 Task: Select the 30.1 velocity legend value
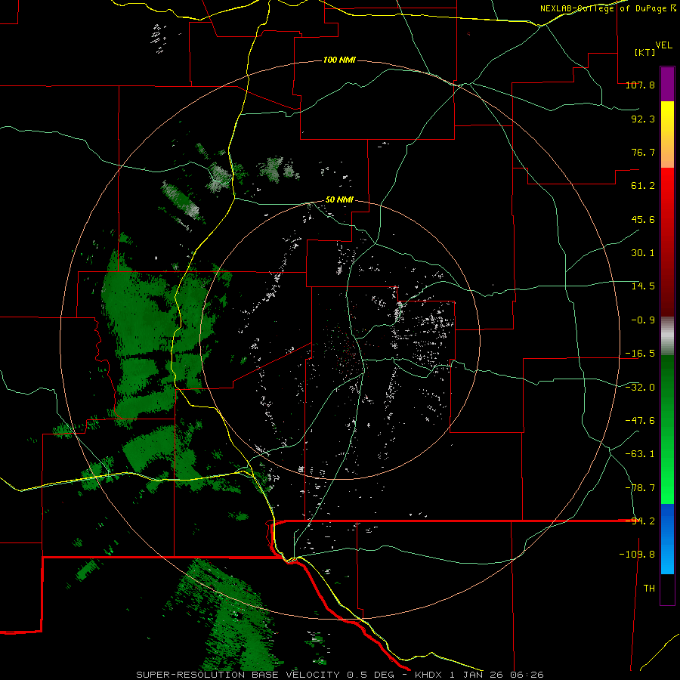(643, 253)
